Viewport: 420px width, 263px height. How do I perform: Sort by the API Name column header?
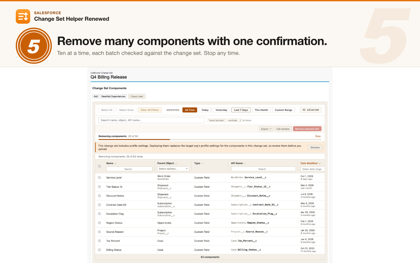pyautogui.click(x=239, y=163)
